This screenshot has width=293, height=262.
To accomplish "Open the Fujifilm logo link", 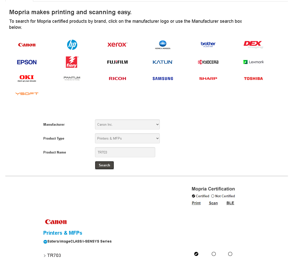I will tap(117, 62).
